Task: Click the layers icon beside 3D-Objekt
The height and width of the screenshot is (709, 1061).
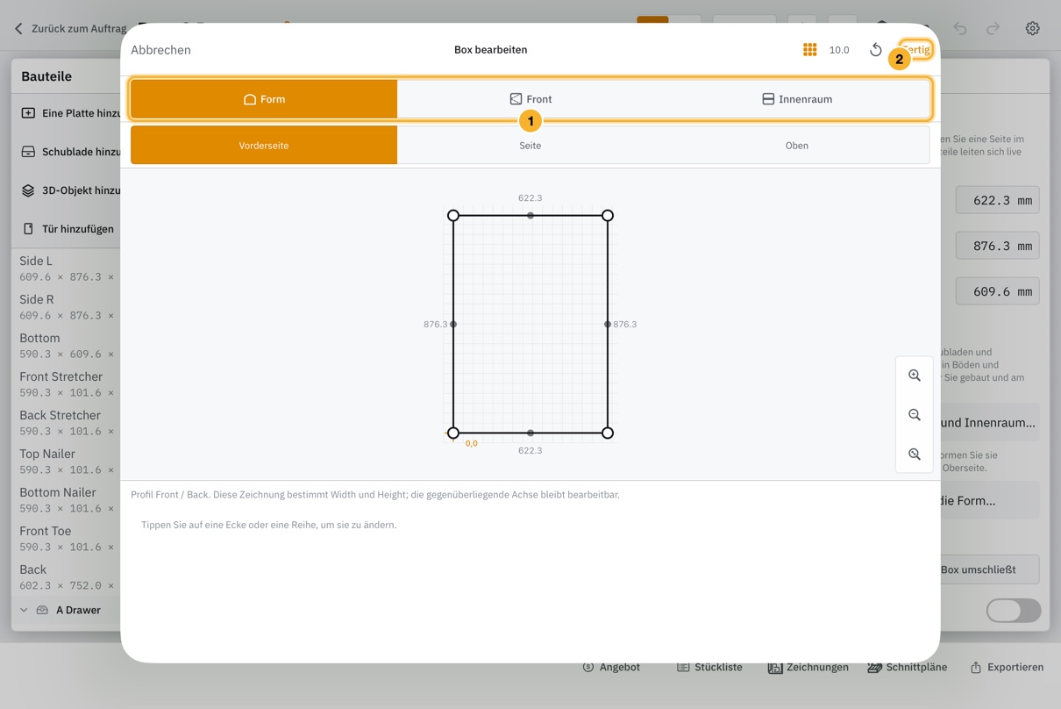Action: [28, 190]
